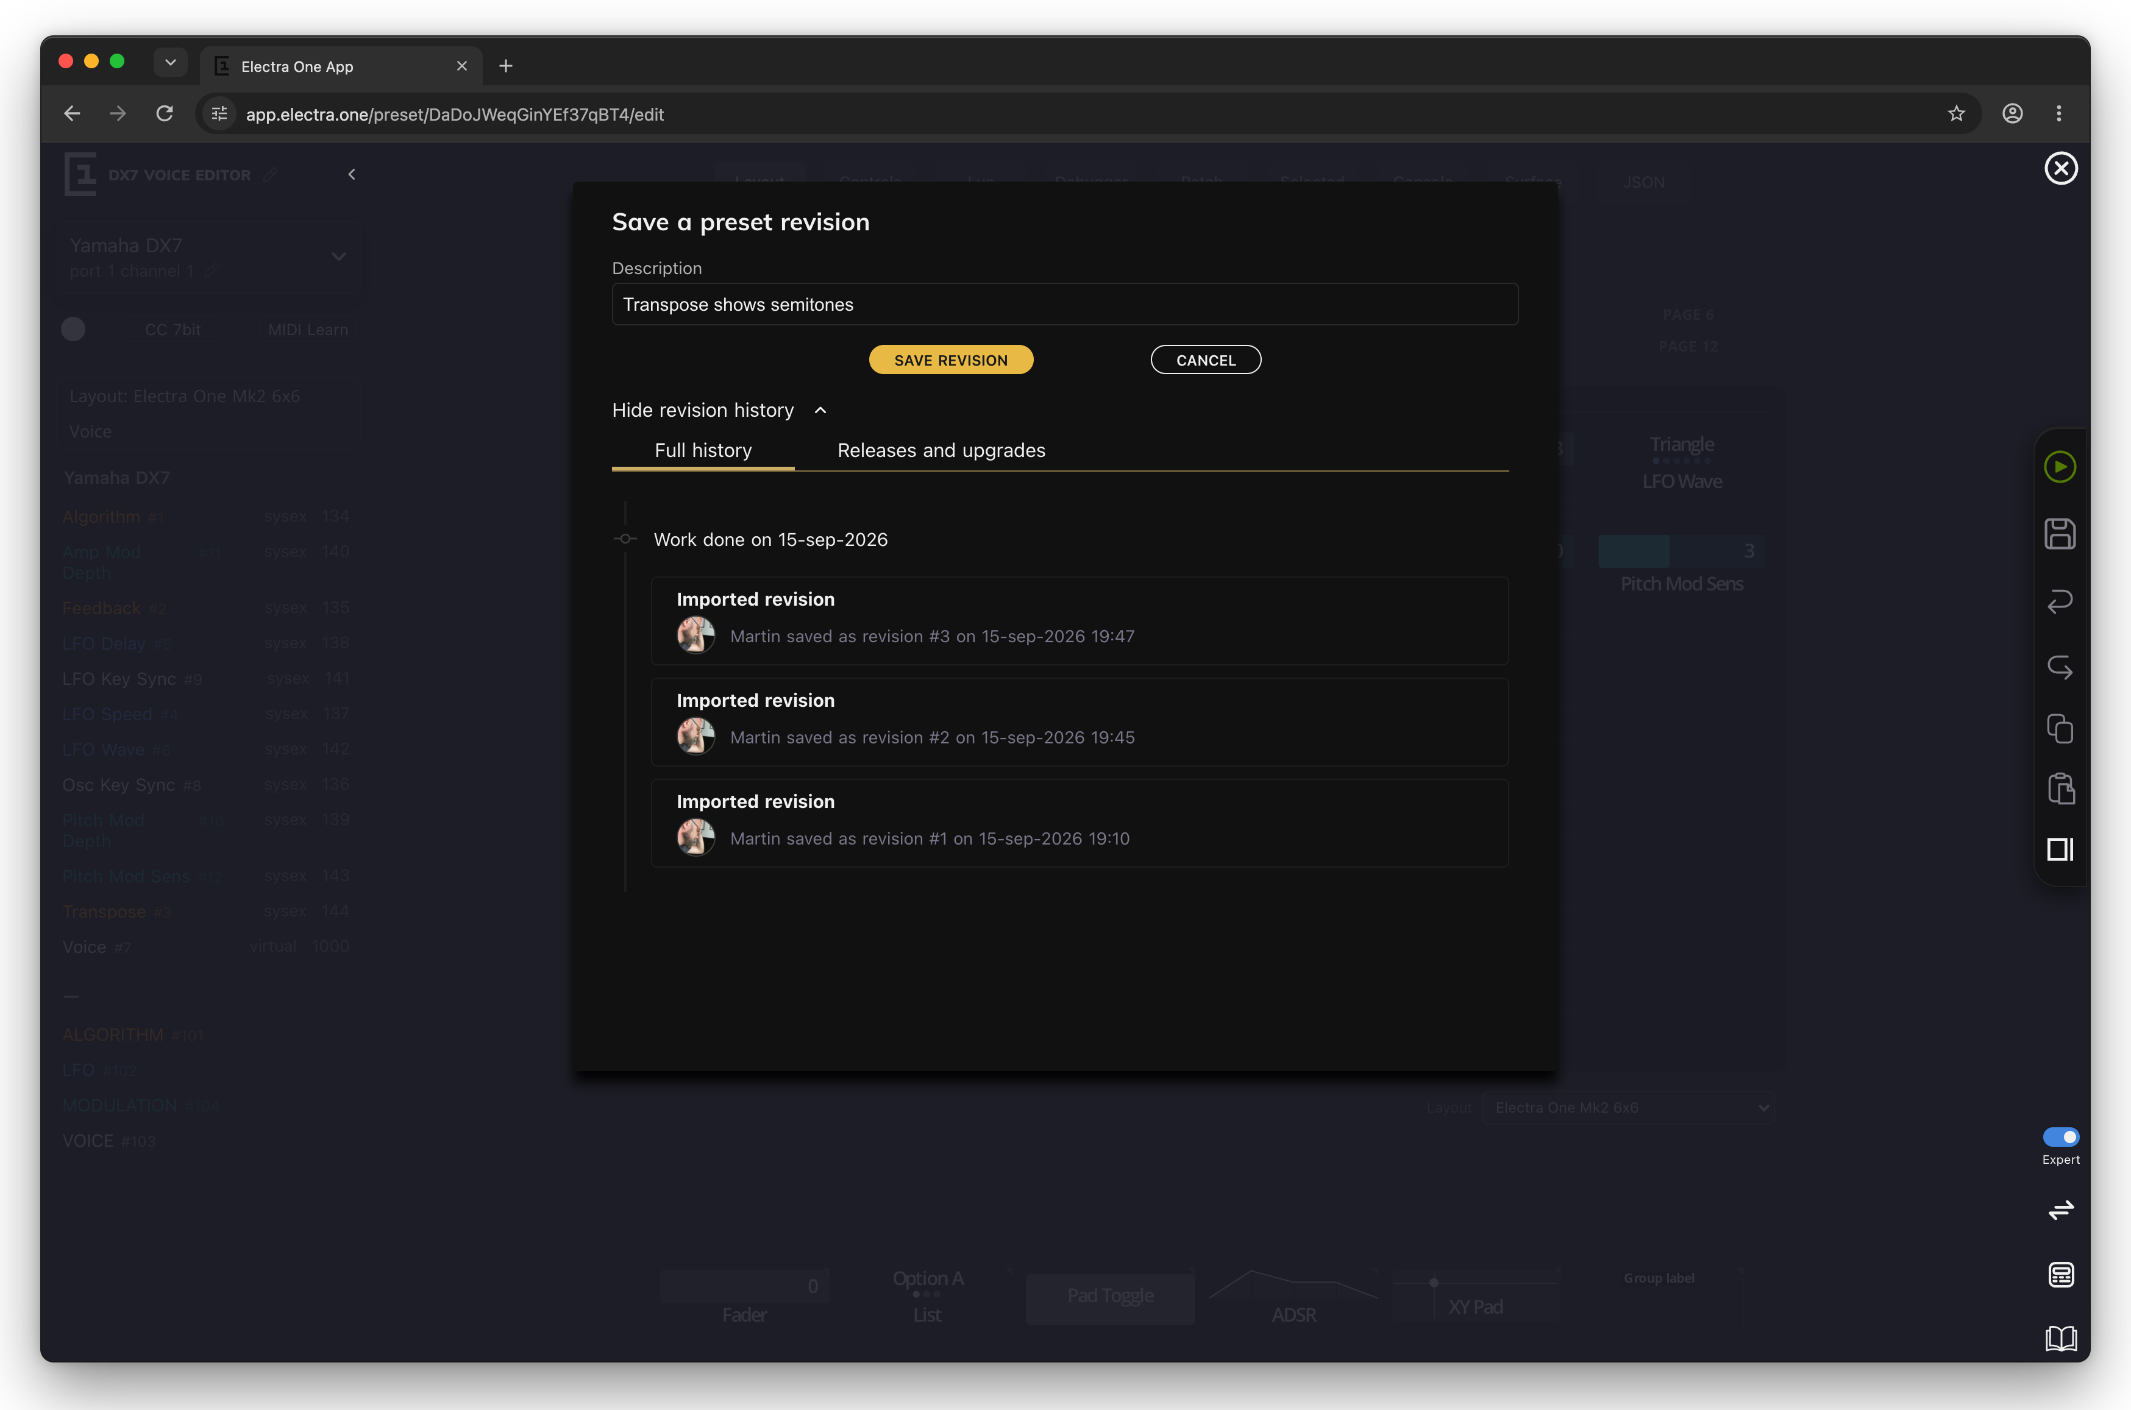Open the documentation book icon
Viewport: 2131px width, 1410px height.
tap(2061, 1338)
